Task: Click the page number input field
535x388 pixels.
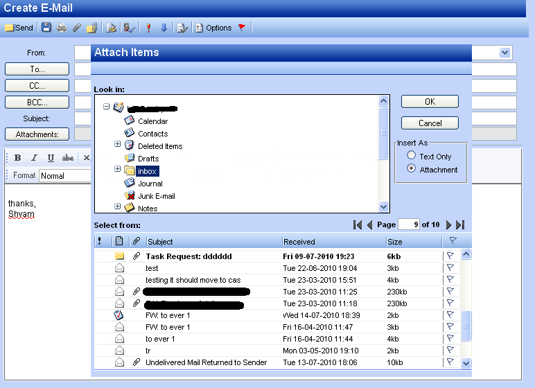Action: (409, 224)
